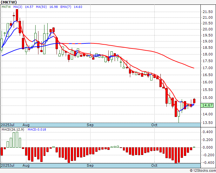Click the 2025Jul label under MACD panel
Viewport: 216px width, 173px height.
(x=8, y=166)
